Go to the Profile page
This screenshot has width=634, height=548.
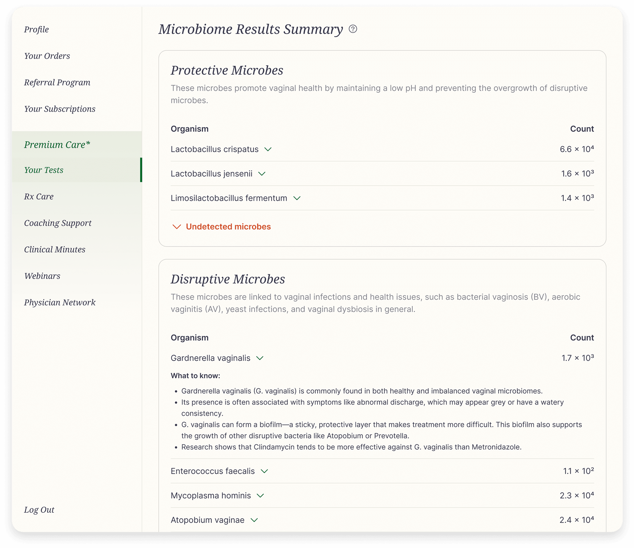[36, 29]
